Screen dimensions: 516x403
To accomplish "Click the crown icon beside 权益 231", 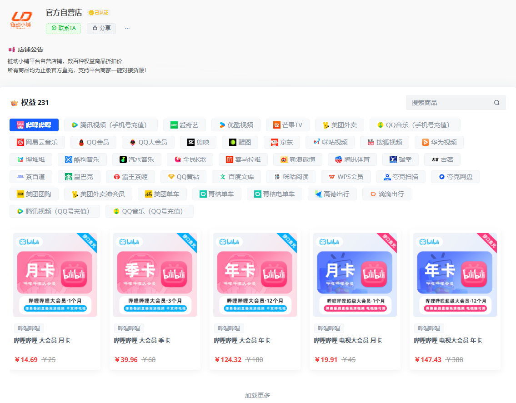I will click(x=14, y=103).
